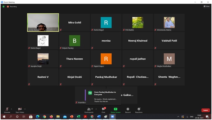Image resolution: width=212 pixels, height=120 pixels.
Task: Click Brijesh Pandey's green B avatar
Action: (x=75, y=41)
